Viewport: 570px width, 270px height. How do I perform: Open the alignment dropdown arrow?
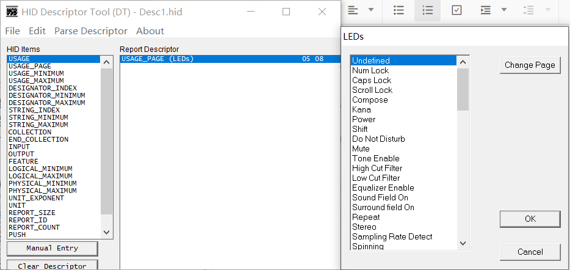tap(370, 10)
